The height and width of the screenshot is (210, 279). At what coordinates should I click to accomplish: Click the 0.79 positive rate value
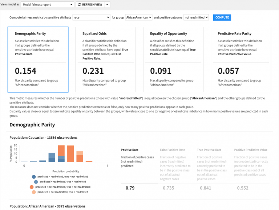coord(130,188)
